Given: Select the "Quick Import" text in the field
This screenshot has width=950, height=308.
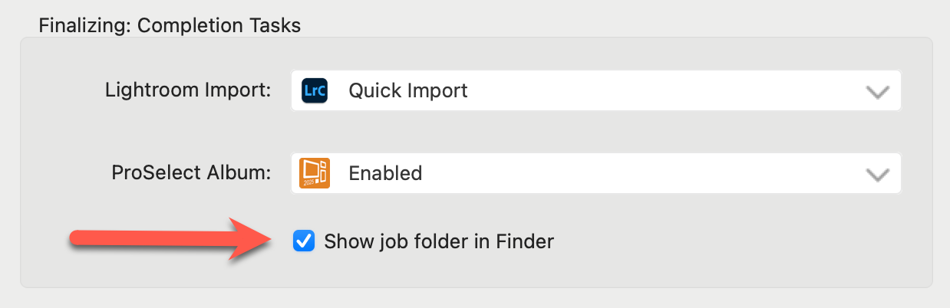Looking at the screenshot, I should click(x=408, y=90).
